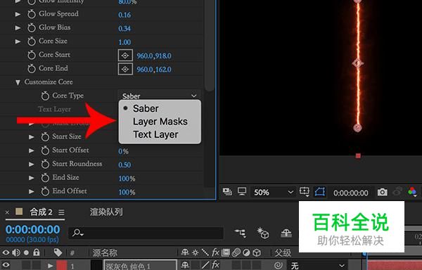Image resolution: width=422 pixels, height=270 pixels.
Task: Expand the Start Offset property
Action: coord(32,150)
